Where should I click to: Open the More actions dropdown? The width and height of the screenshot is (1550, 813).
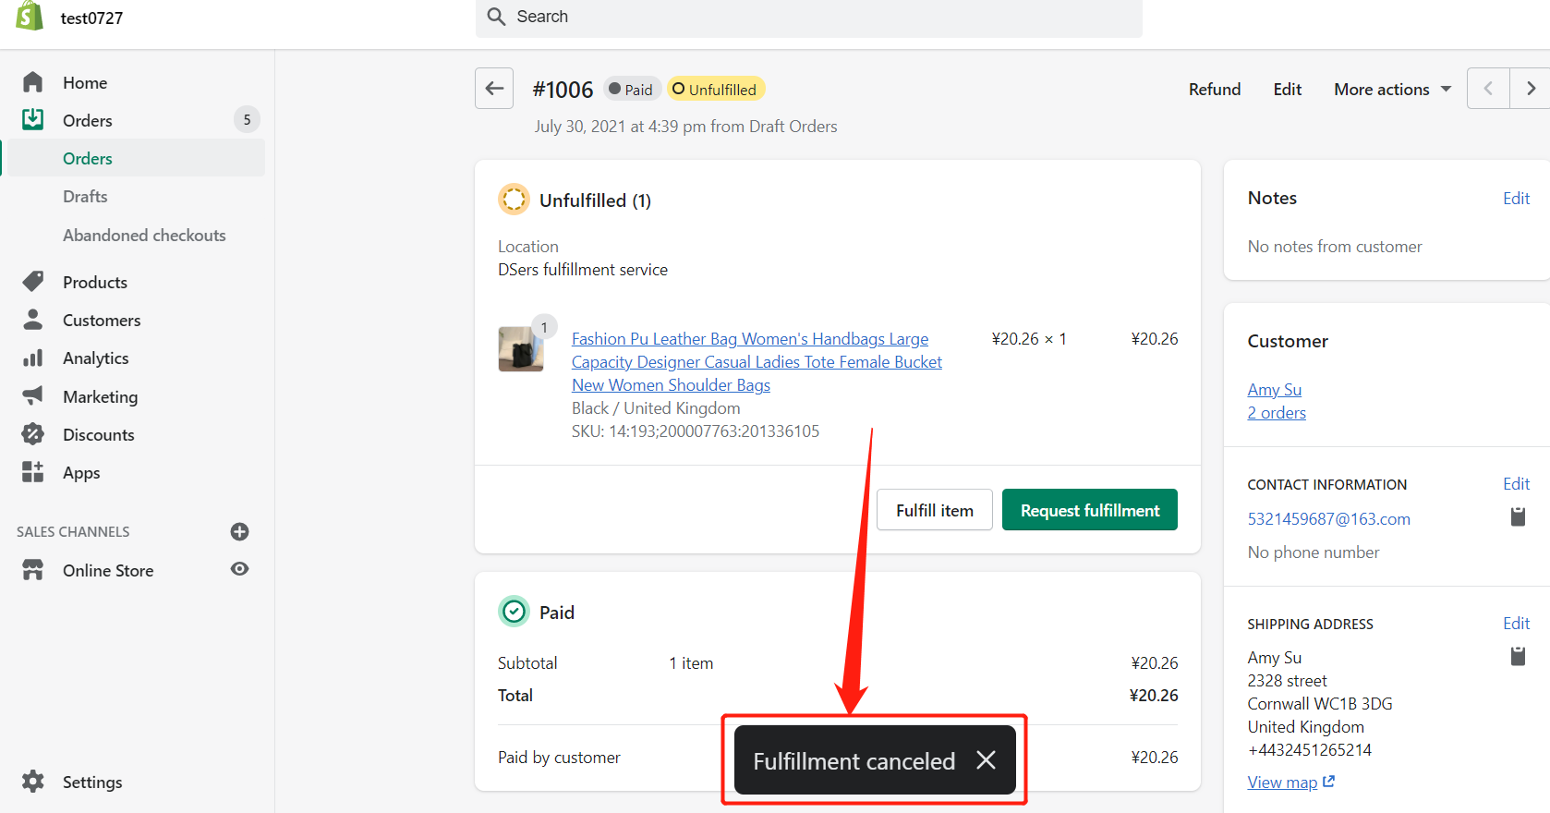[x=1392, y=90]
